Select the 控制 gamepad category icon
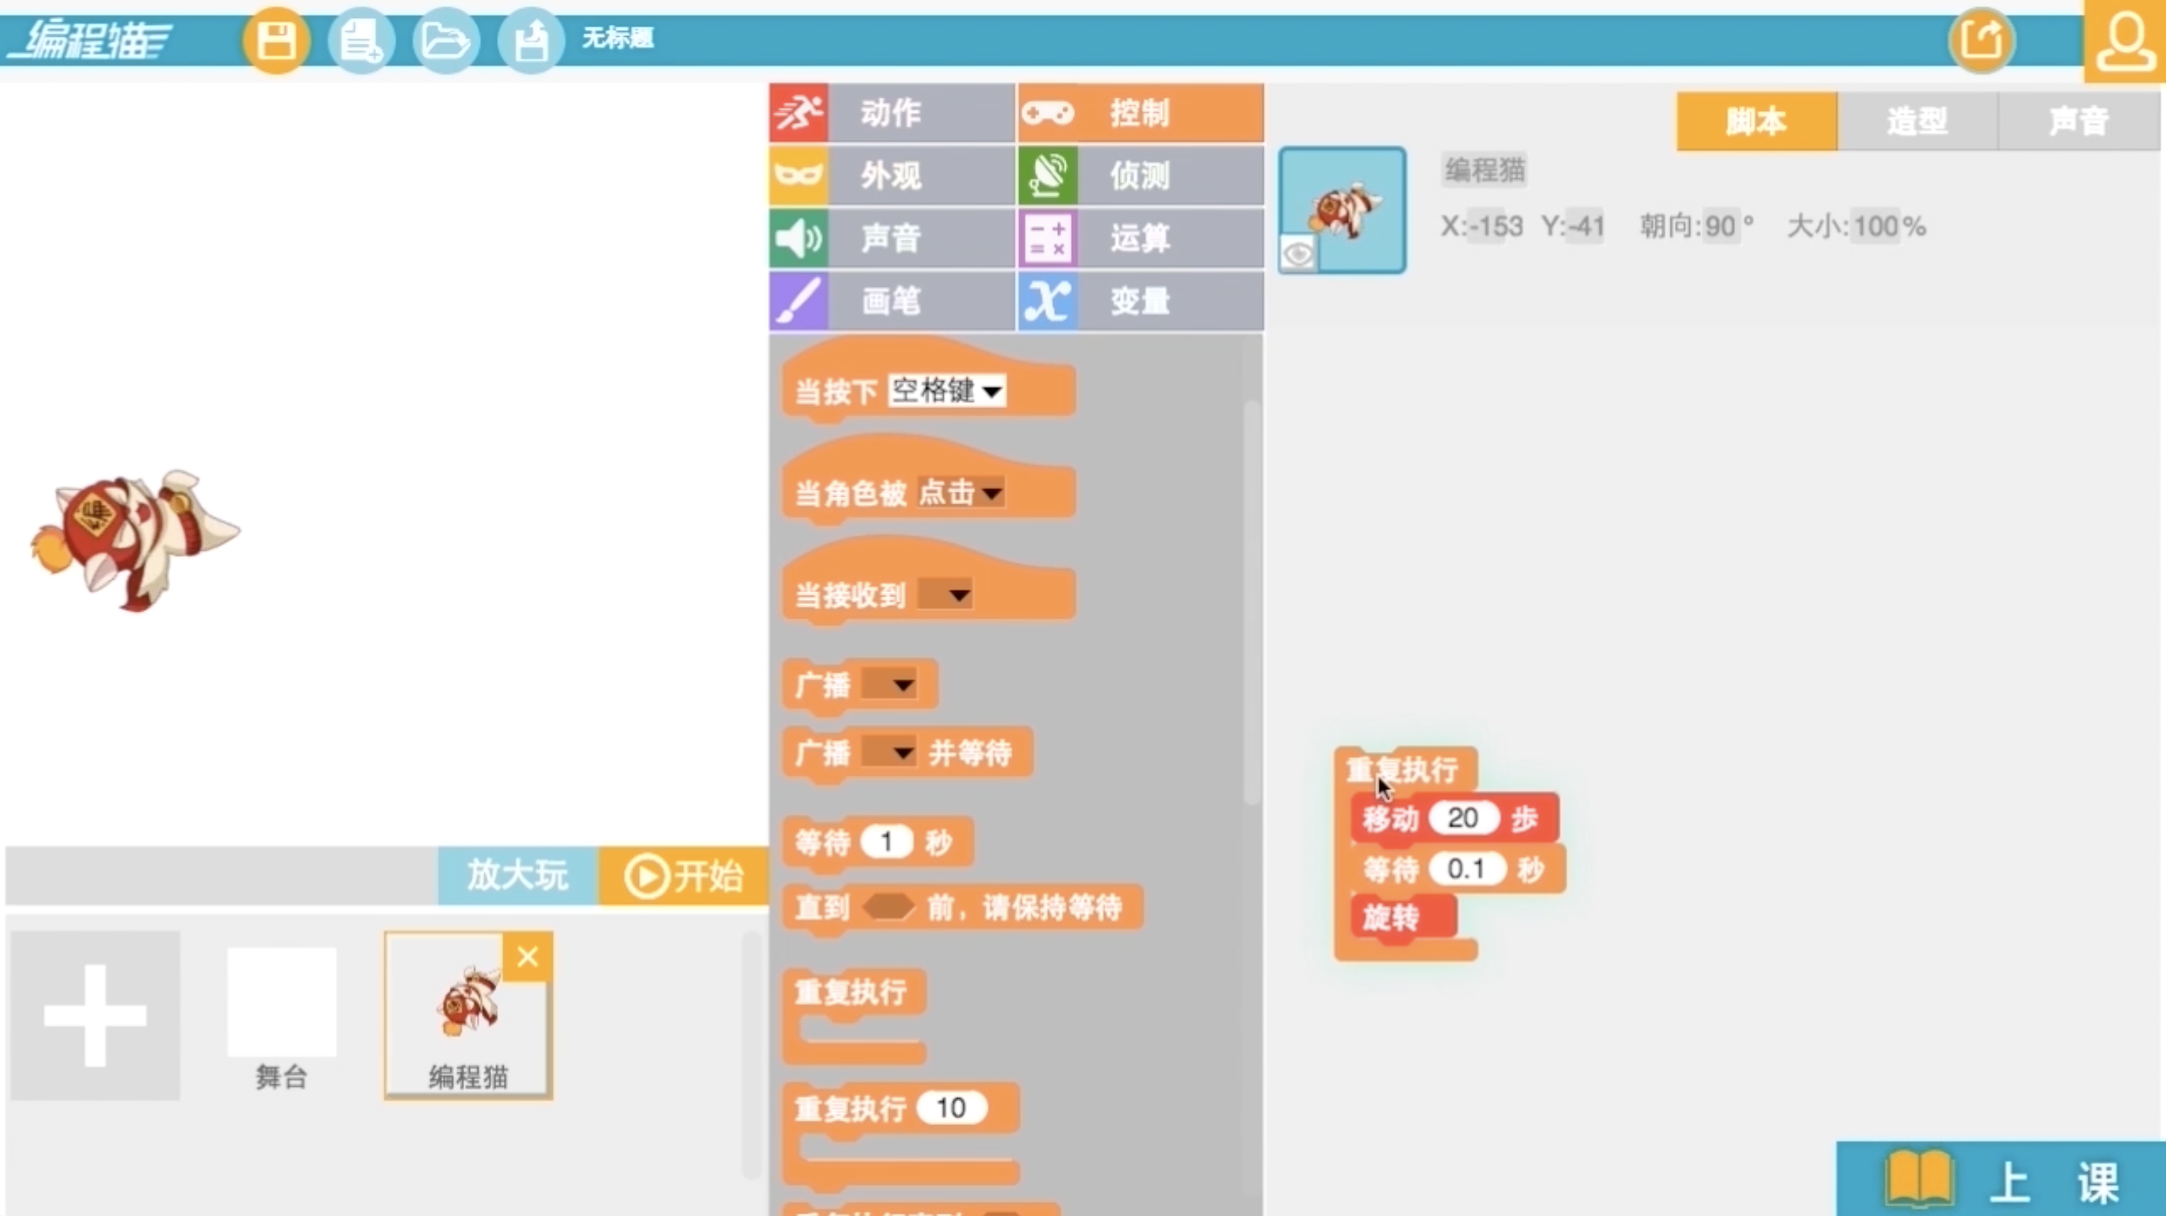This screenshot has height=1216, width=2166. (1048, 113)
